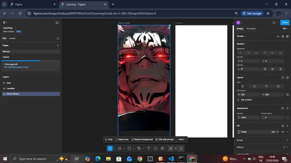Image resolution: width=291 pixels, height=163 pixels.
Task: Open the Learning file name dropdown
Action: click(x=15, y=28)
